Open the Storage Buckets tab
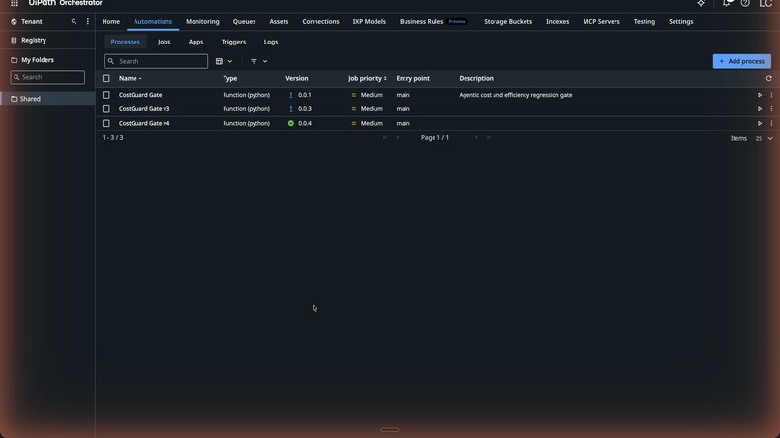 tap(508, 22)
